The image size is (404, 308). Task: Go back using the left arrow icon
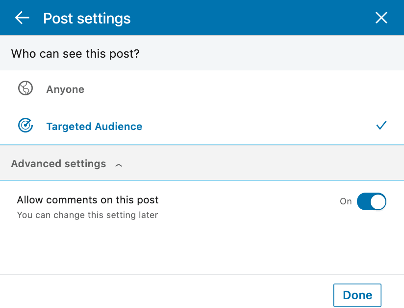pos(22,18)
